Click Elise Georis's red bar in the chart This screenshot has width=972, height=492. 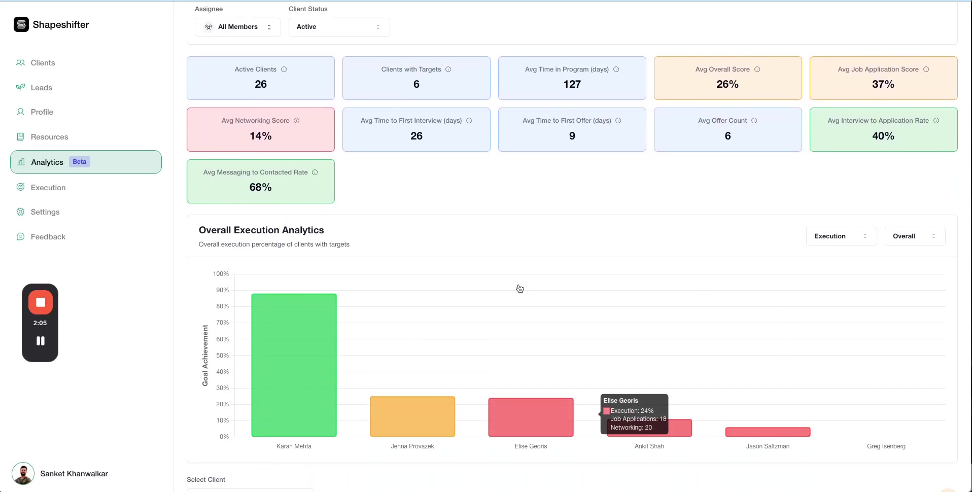click(x=530, y=417)
